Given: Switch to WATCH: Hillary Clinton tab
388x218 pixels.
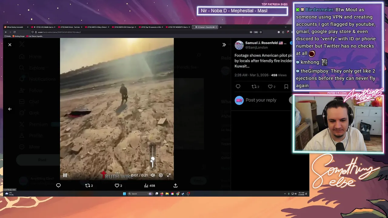Looking at the screenshot, I should (x=97, y=27).
